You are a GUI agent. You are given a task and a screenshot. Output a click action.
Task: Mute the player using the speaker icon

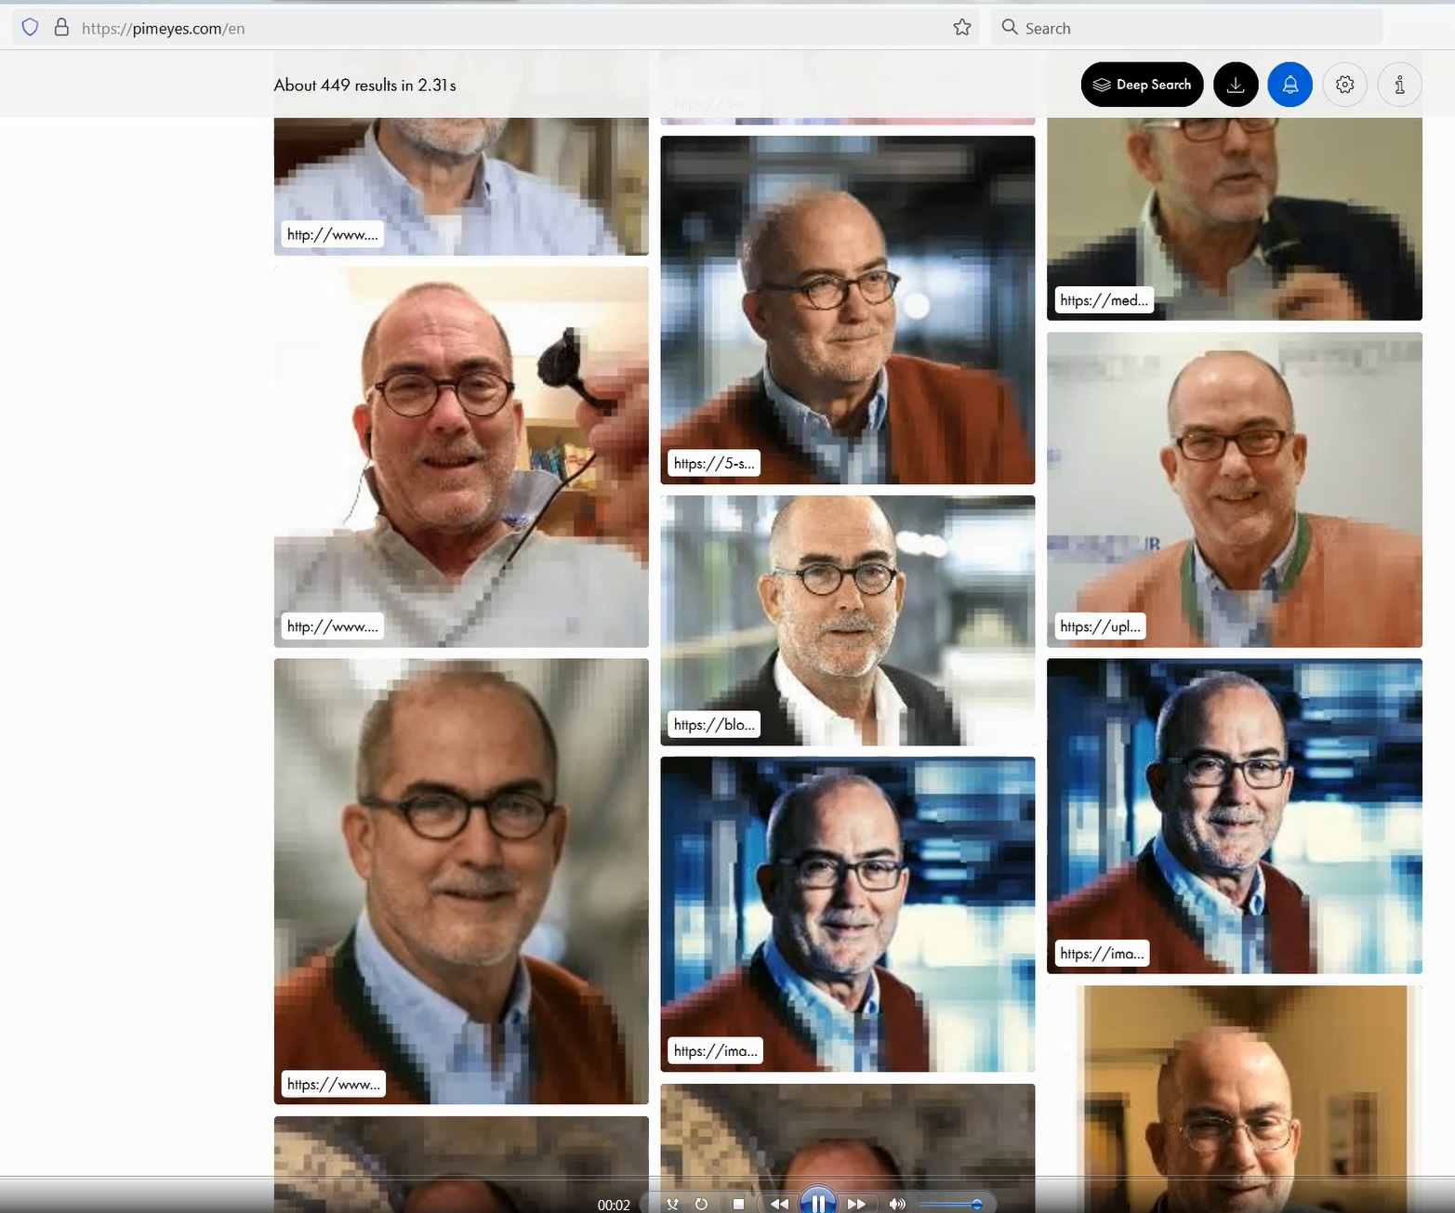point(896,1204)
